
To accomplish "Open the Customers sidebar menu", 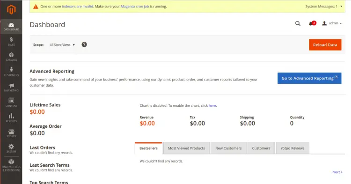I will pyautogui.click(x=11, y=72).
